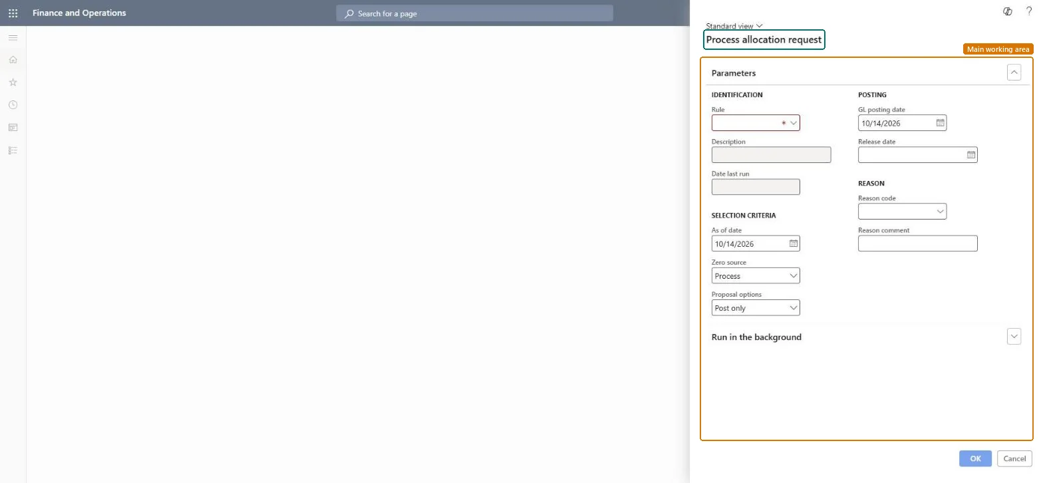Image resolution: width=1043 pixels, height=483 pixels.
Task: Click the Cancel button
Action: 1014,458
